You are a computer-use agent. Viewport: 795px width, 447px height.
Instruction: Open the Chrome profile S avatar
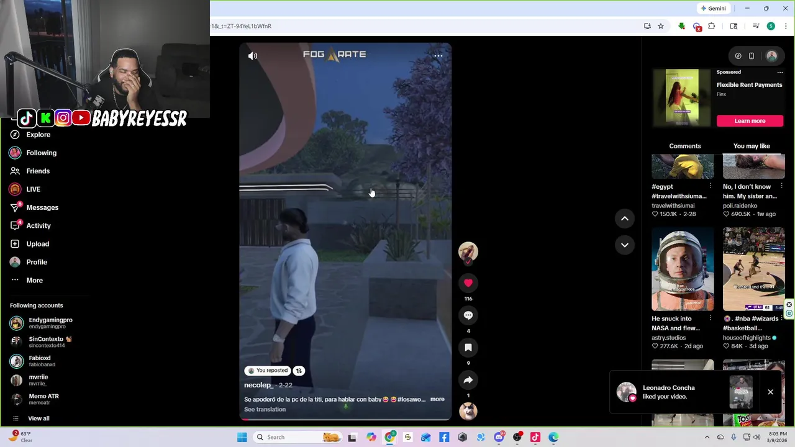coord(771,26)
